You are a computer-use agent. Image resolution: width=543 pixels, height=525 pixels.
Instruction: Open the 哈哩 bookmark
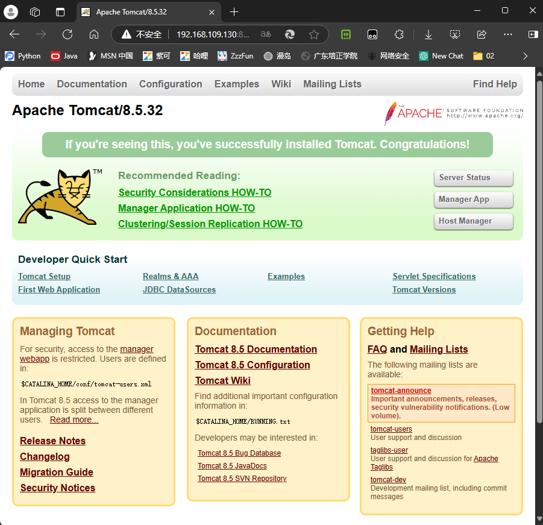194,56
